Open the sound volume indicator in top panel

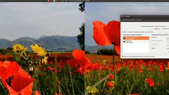[x=66, y=1]
